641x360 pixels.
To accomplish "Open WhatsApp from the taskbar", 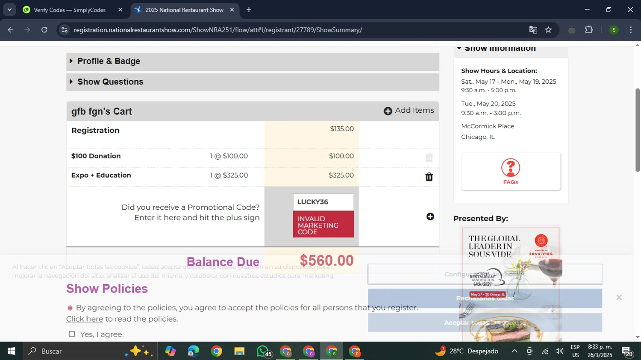I will tap(263, 351).
